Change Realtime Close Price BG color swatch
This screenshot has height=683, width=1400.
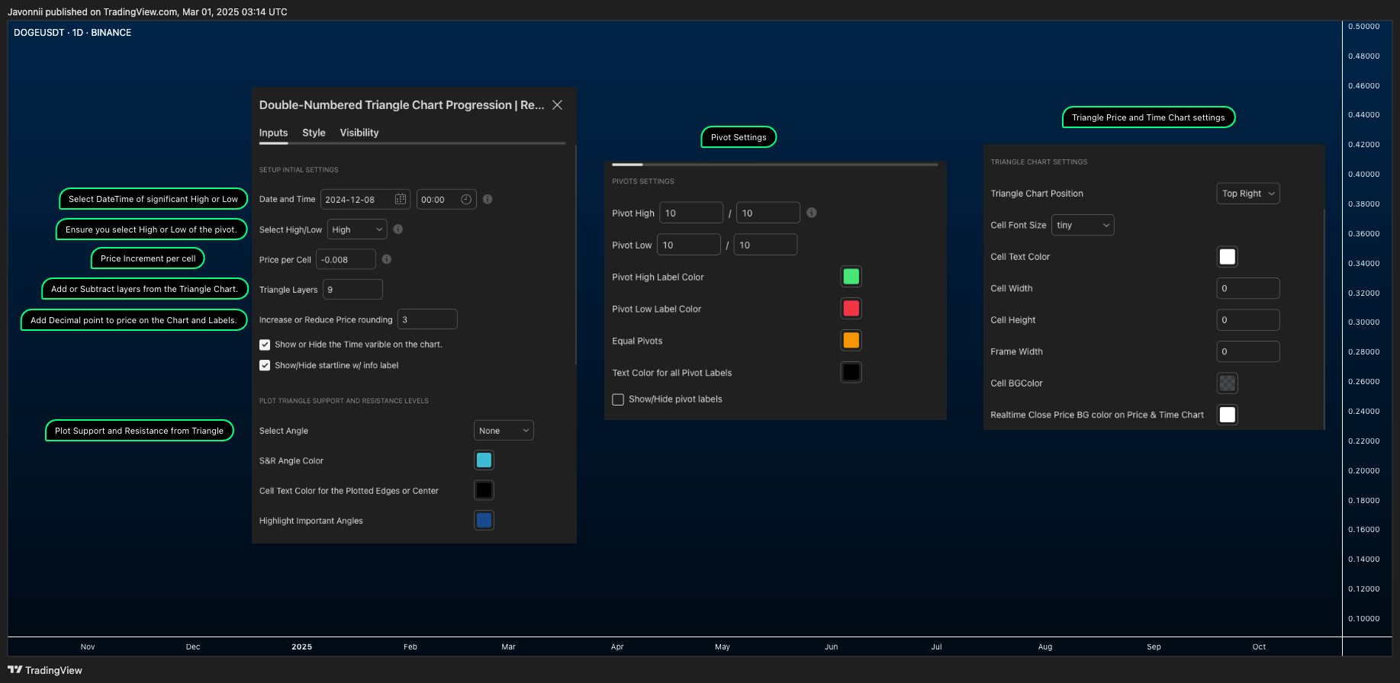pos(1228,415)
